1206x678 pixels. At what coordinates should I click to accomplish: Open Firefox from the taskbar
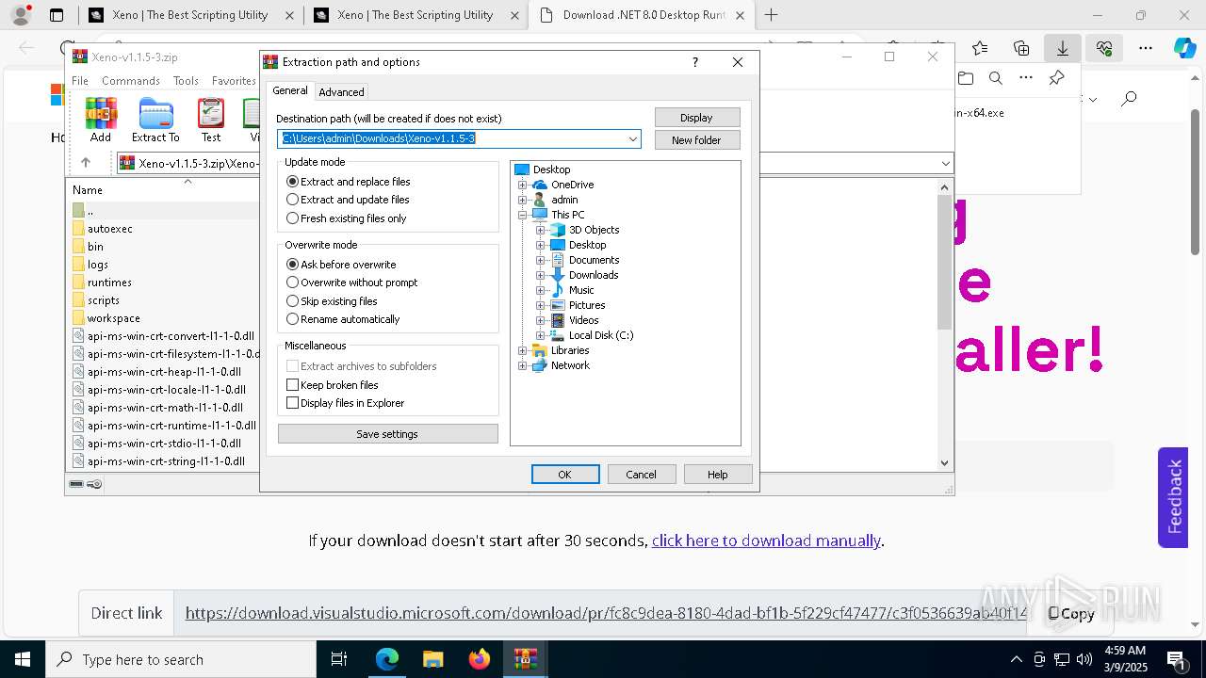[480, 659]
